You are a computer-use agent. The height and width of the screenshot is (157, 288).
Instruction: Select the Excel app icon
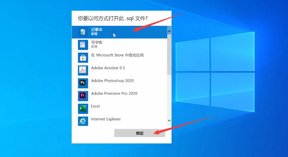[83, 109]
